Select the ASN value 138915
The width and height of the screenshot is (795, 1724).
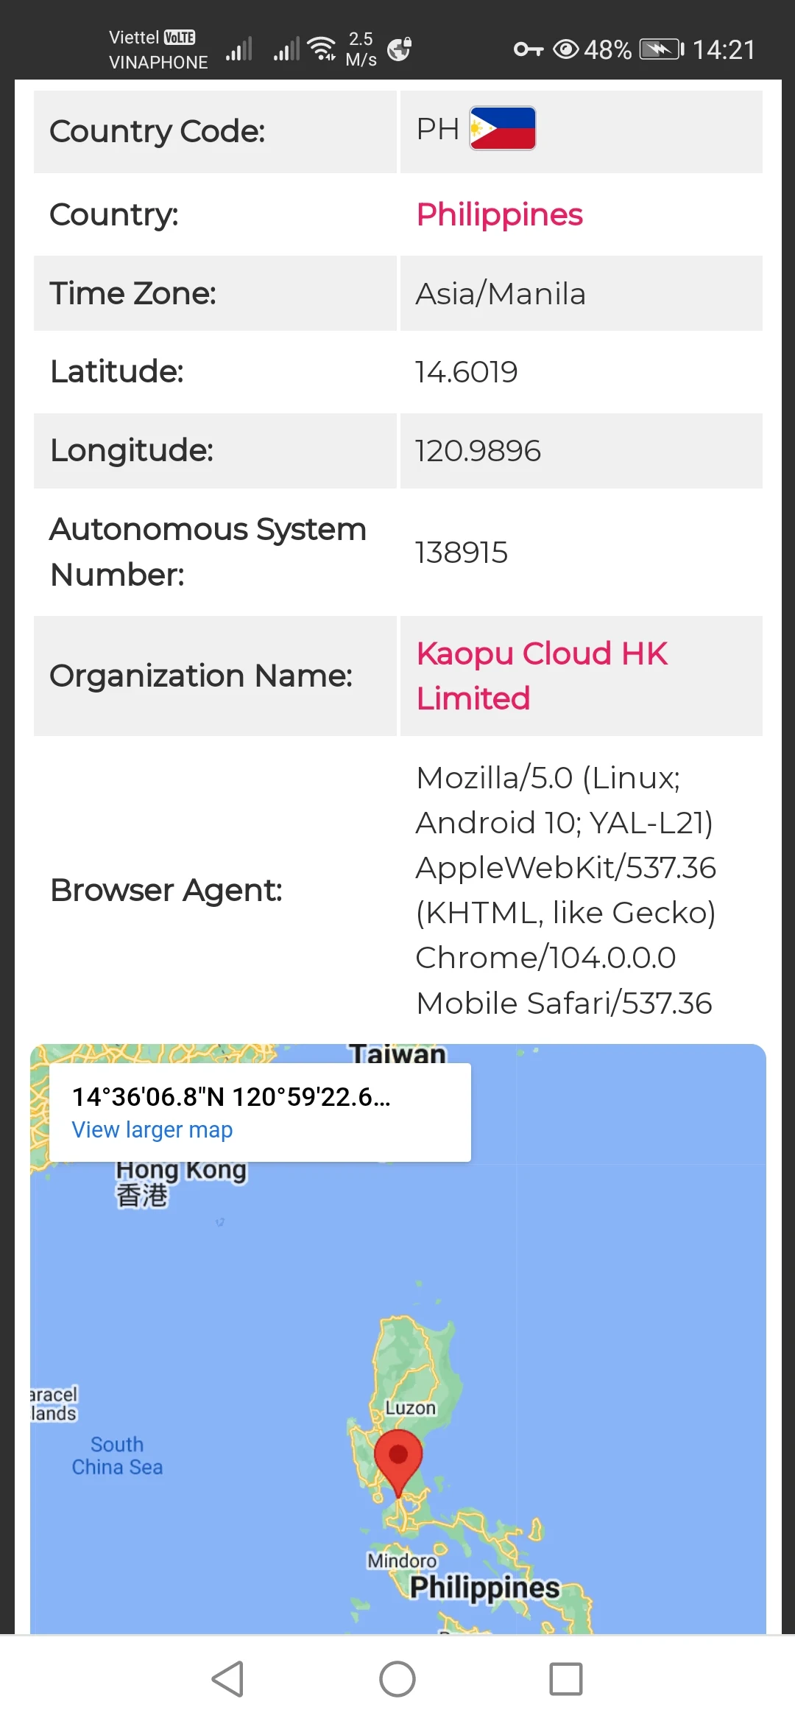pos(462,553)
